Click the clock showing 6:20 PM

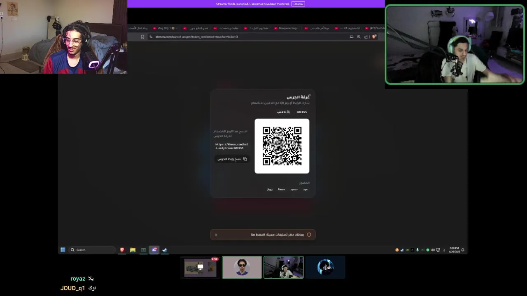coord(454,249)
